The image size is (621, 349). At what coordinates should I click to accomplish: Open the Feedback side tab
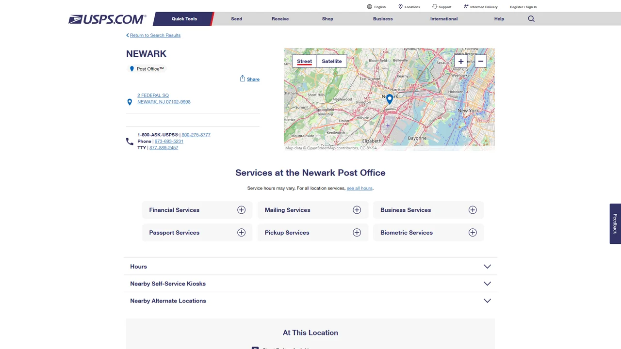615,223
